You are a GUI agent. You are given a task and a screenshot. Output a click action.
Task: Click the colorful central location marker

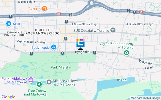(80, 43)
